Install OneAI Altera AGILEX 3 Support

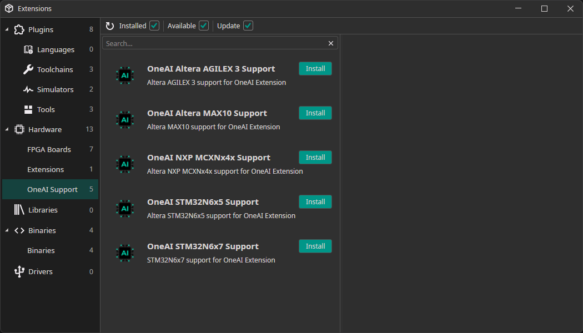[315, 68]
